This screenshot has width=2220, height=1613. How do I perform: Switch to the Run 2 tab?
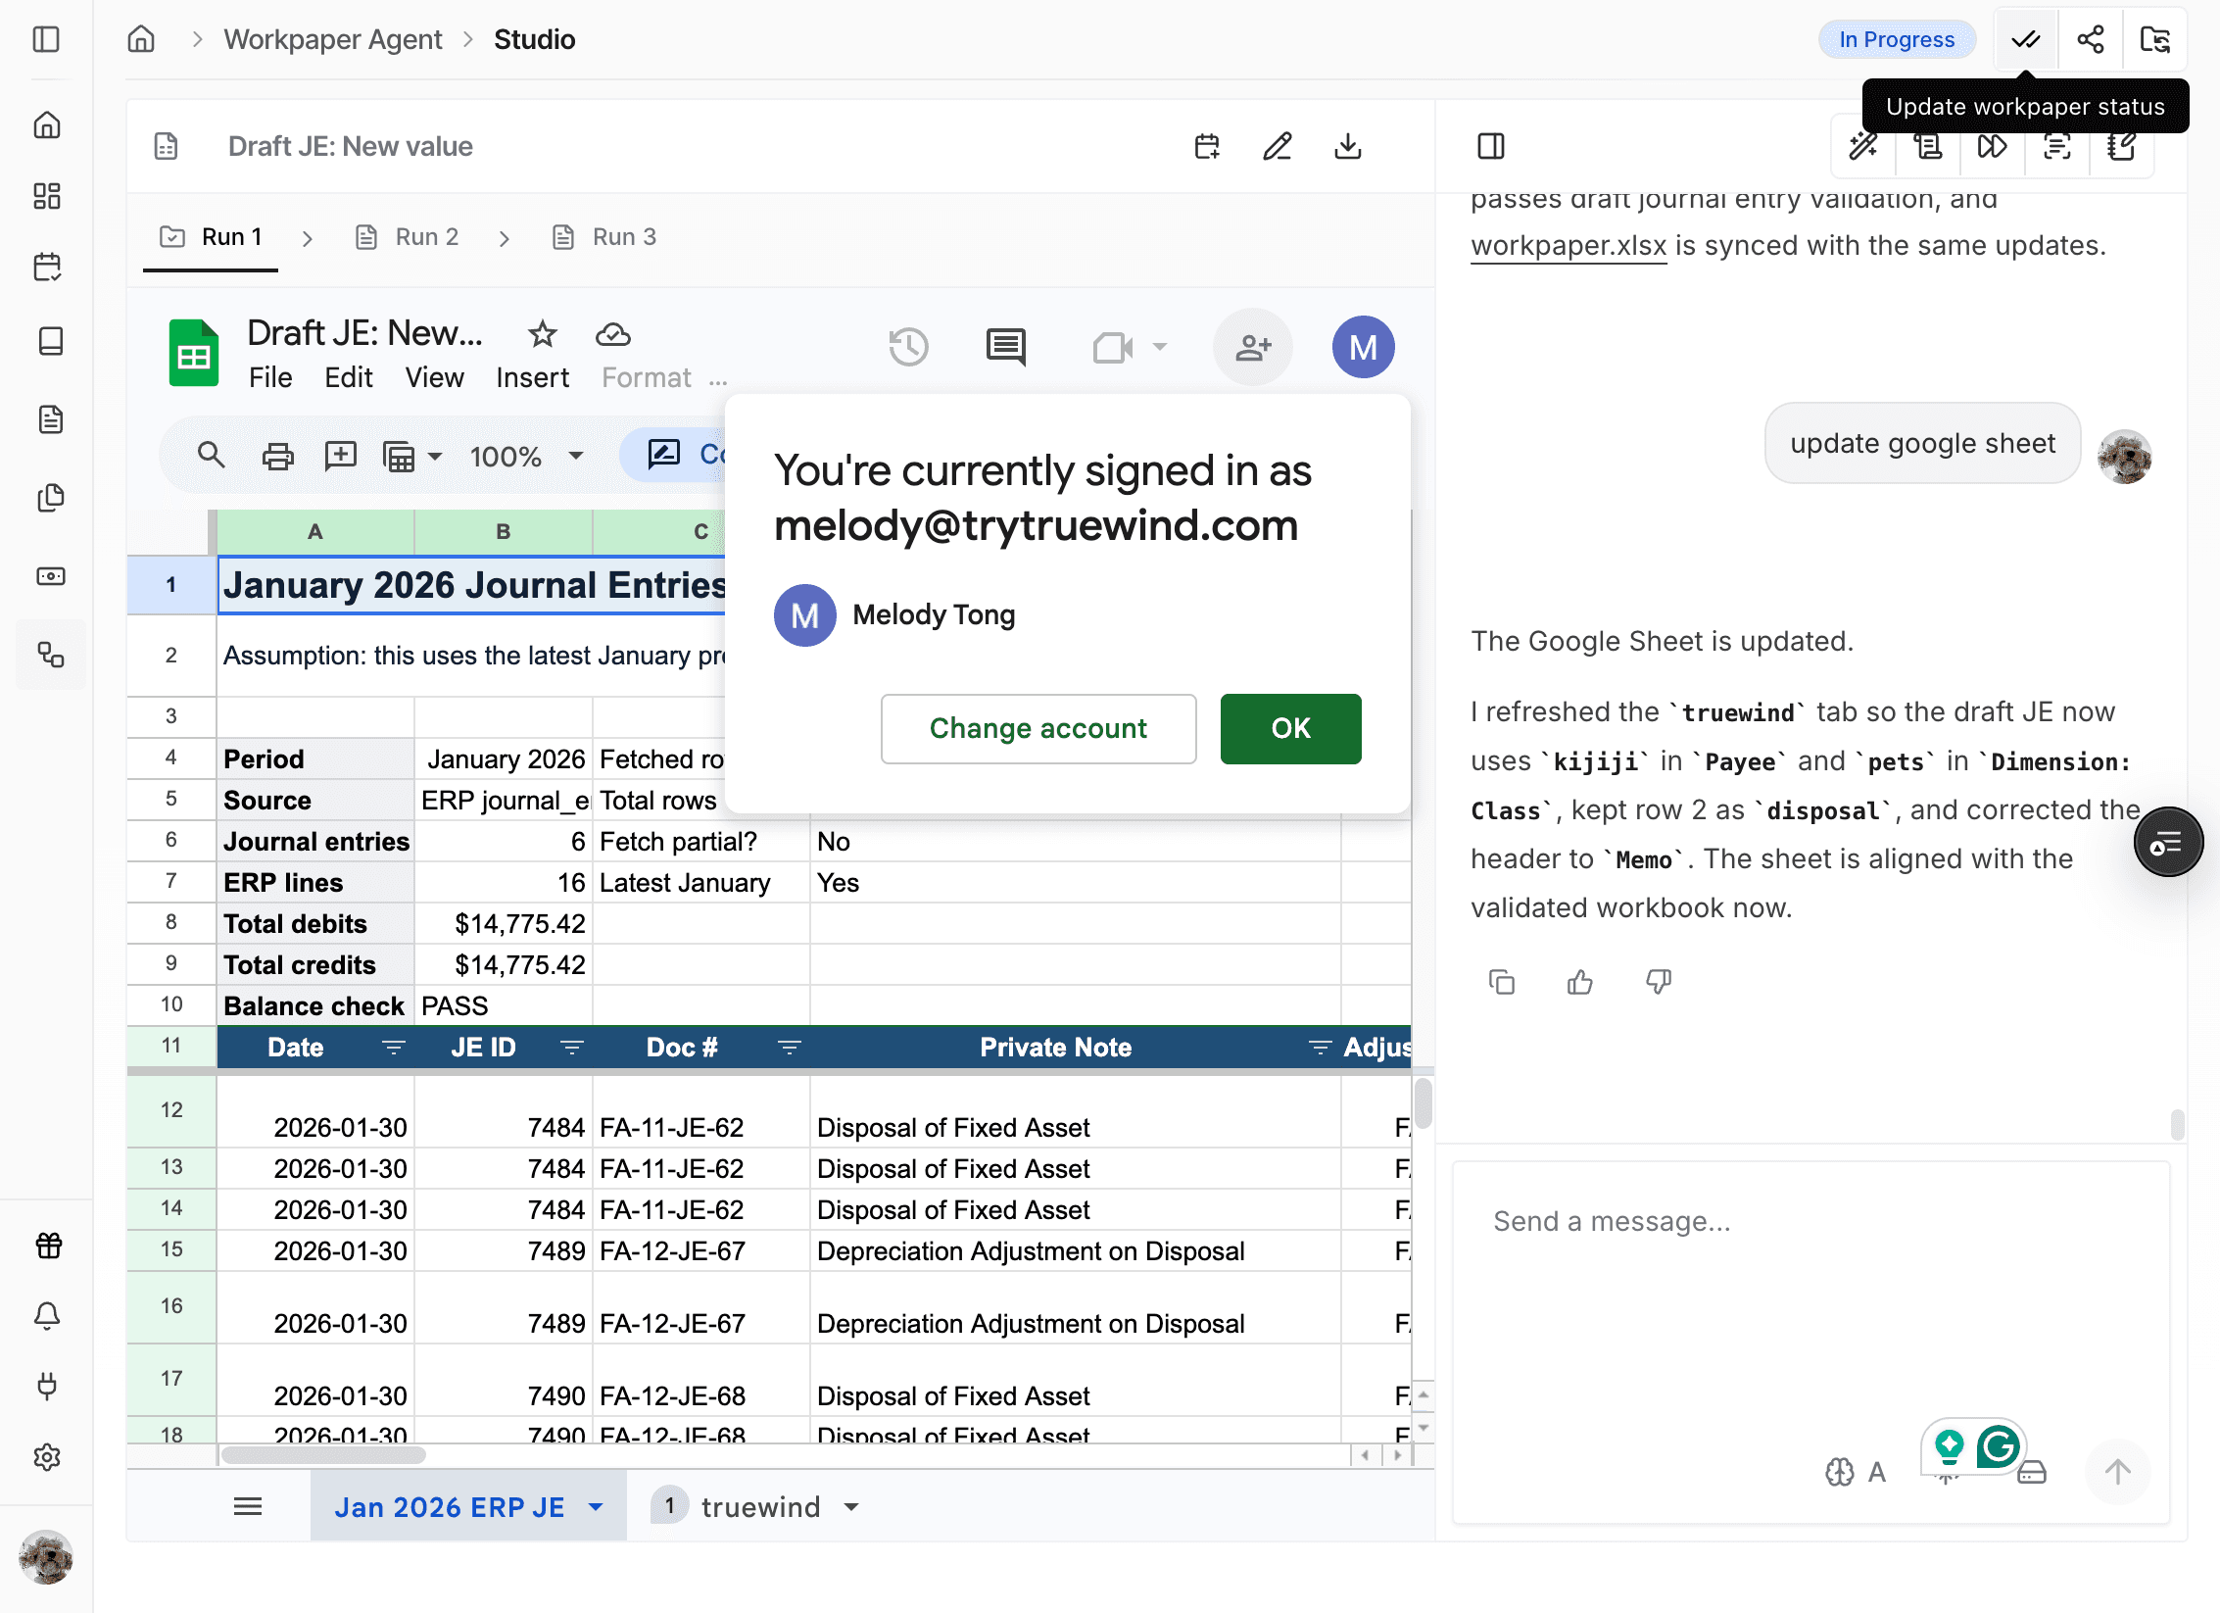coord(425,236)
